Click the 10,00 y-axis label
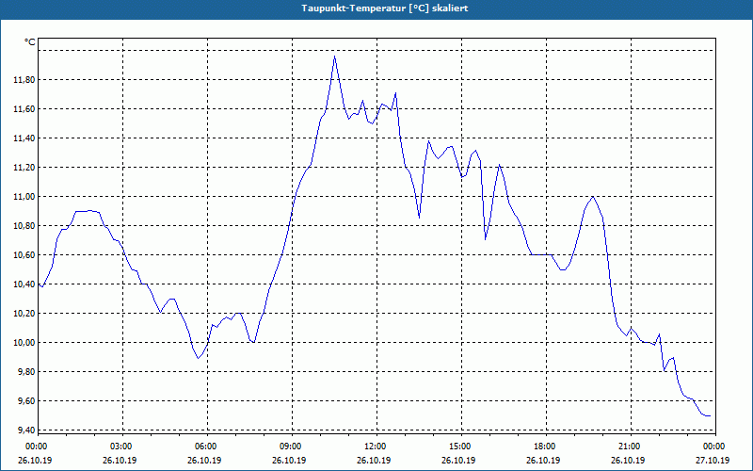Screen dimensions: 753x471 point(24,343)
